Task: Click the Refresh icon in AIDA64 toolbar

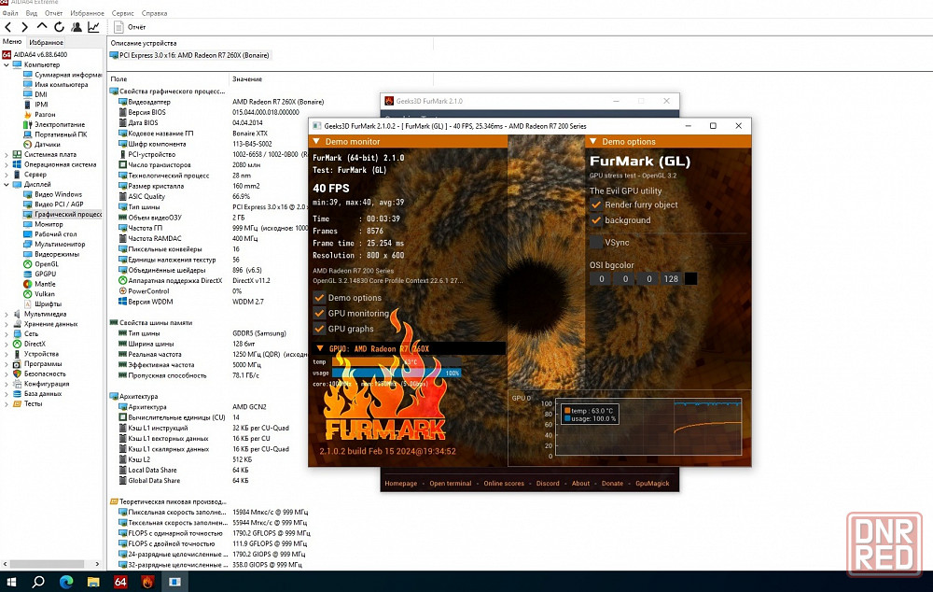Action: 59,27
